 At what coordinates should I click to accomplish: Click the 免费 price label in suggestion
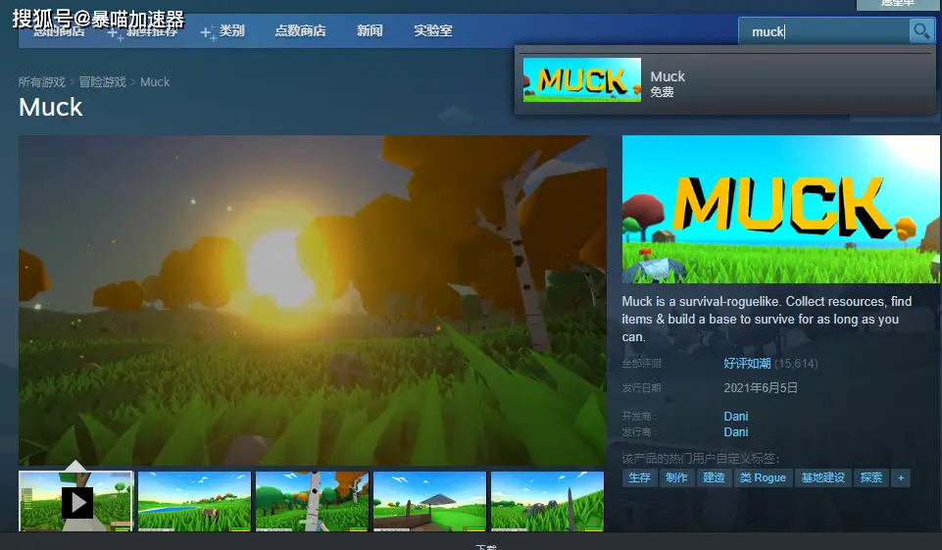tap(662, 92)
